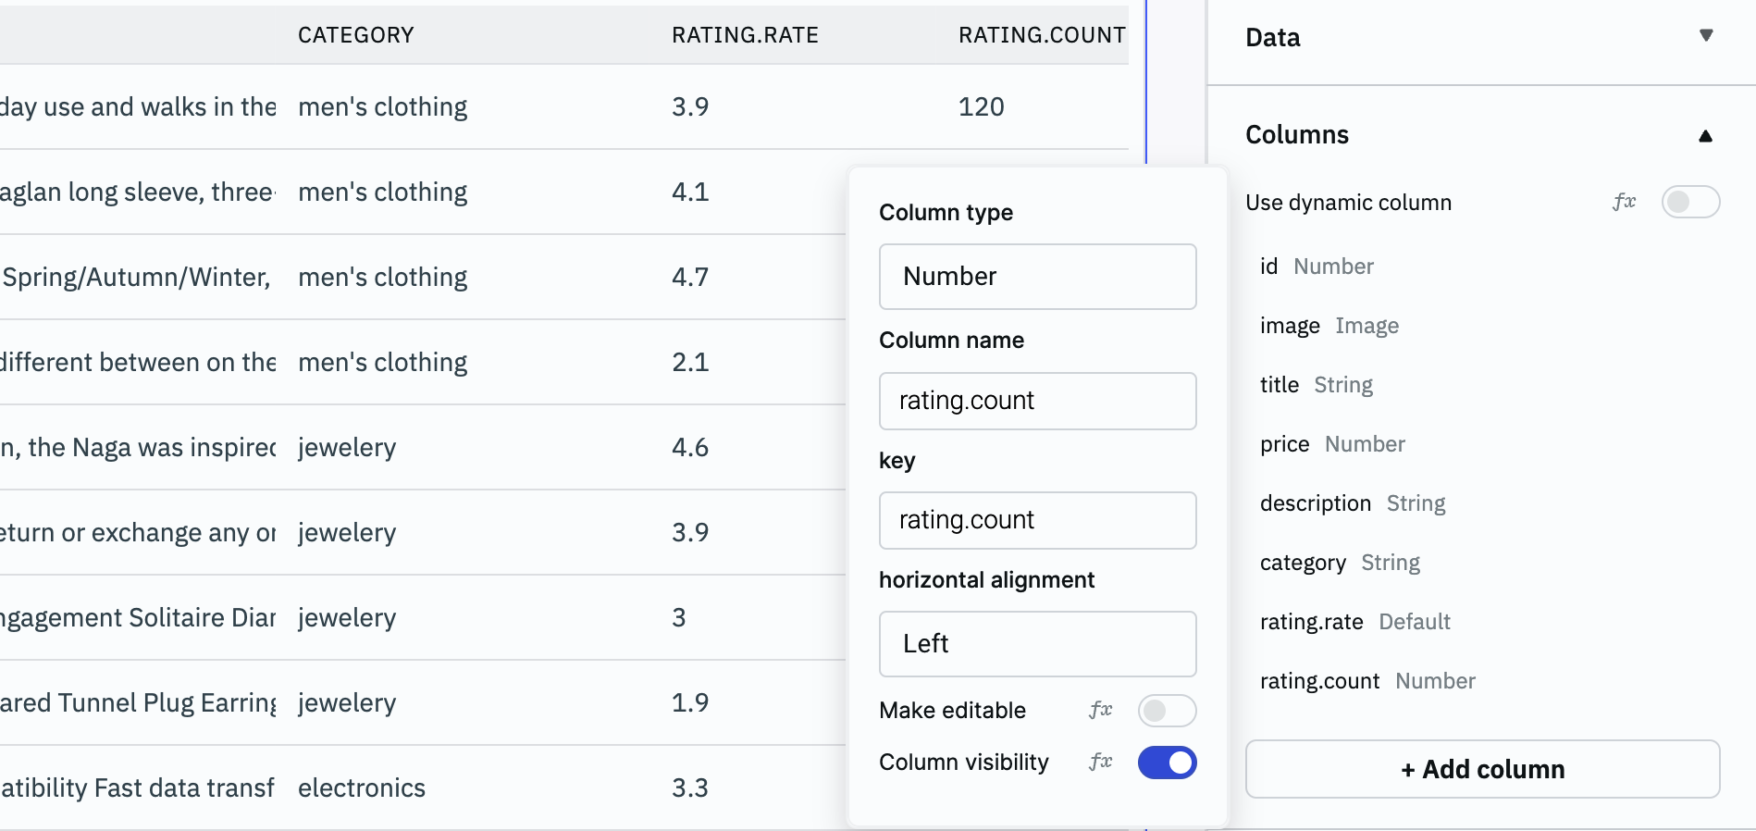Image resolution: width=1756 pixels, height=831 pixels.
Task: Enable the Use dynamic column toggle
Action: (x=1689, y=202)
